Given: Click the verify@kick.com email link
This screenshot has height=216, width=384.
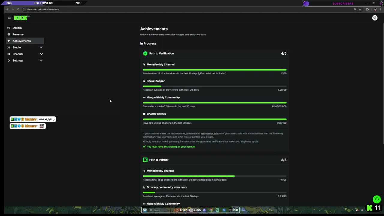Looking at the screenshot, I should (209, 133).
